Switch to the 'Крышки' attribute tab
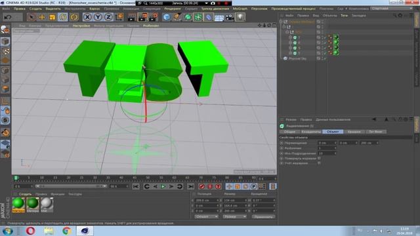The image size is (420, 236). pos(354,132)
